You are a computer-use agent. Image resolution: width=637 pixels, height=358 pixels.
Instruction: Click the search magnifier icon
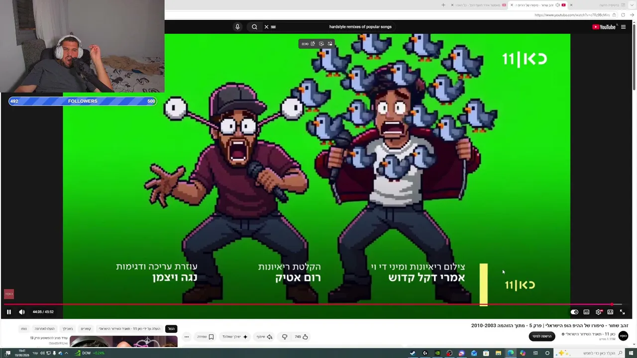254,27
